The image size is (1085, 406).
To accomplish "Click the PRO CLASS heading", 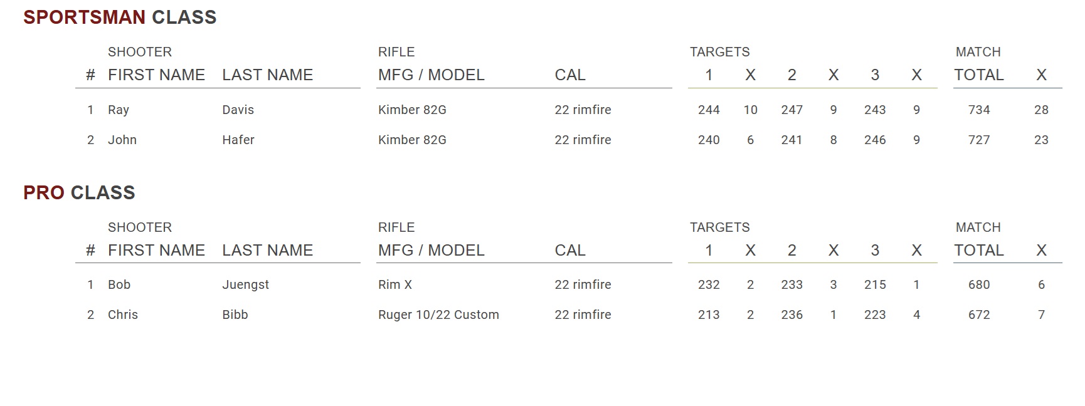I will pos(79,192).
